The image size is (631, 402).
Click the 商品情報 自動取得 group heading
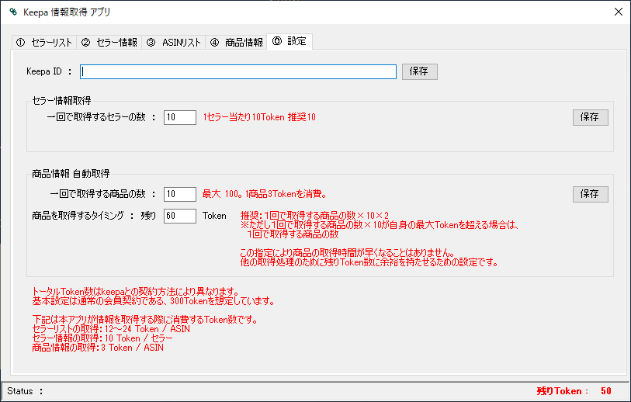pyautogui.click(x=71, y=173)
